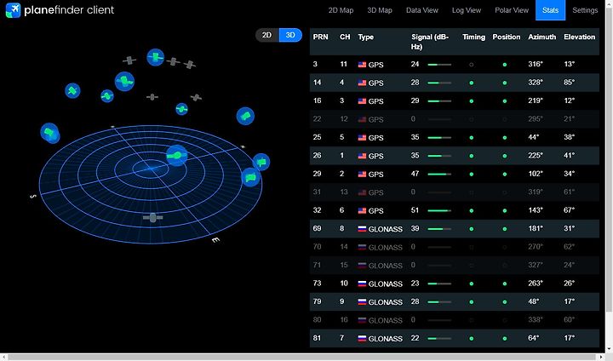Click the Russian flag in PRN 73 row

362,284
